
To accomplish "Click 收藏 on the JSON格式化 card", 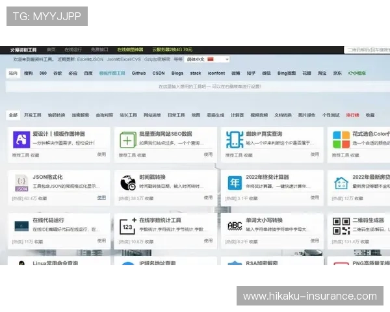I will [42, 198].
